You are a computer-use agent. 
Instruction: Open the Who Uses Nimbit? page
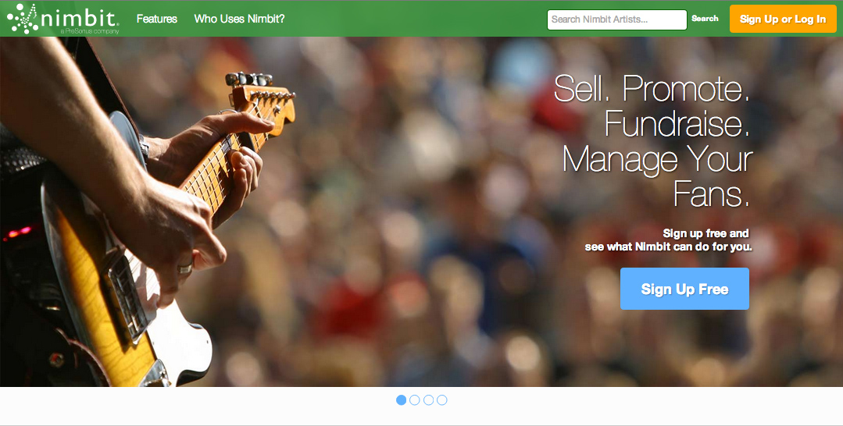point(239,19)
